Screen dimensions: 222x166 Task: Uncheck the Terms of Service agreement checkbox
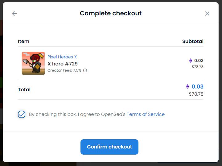22,114
